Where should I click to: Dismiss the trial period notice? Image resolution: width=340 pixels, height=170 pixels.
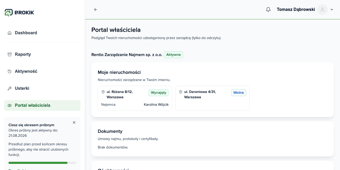74,122
